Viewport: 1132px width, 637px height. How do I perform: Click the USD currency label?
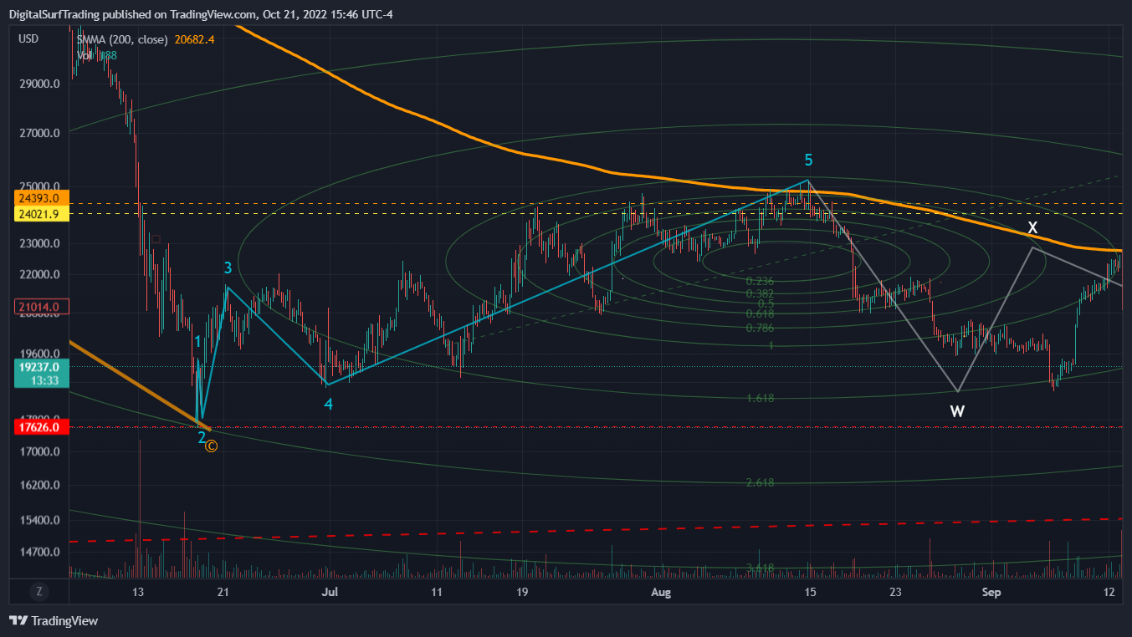click(28, 38)
